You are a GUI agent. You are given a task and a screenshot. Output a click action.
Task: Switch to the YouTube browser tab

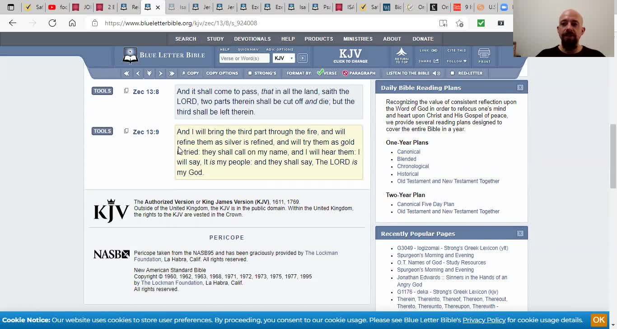[x=57, y=7]
